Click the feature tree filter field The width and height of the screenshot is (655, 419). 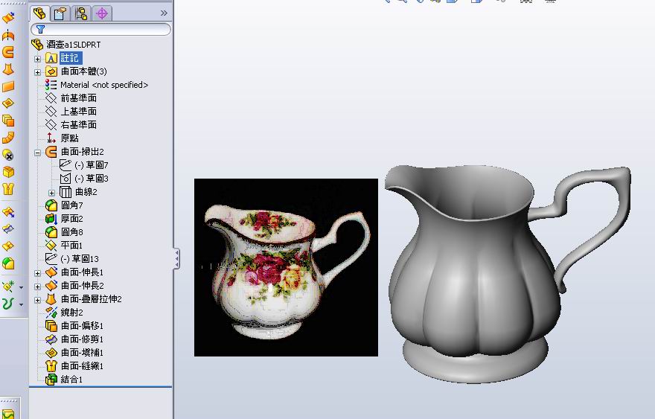pyautogui.click(x=100, y=29)
